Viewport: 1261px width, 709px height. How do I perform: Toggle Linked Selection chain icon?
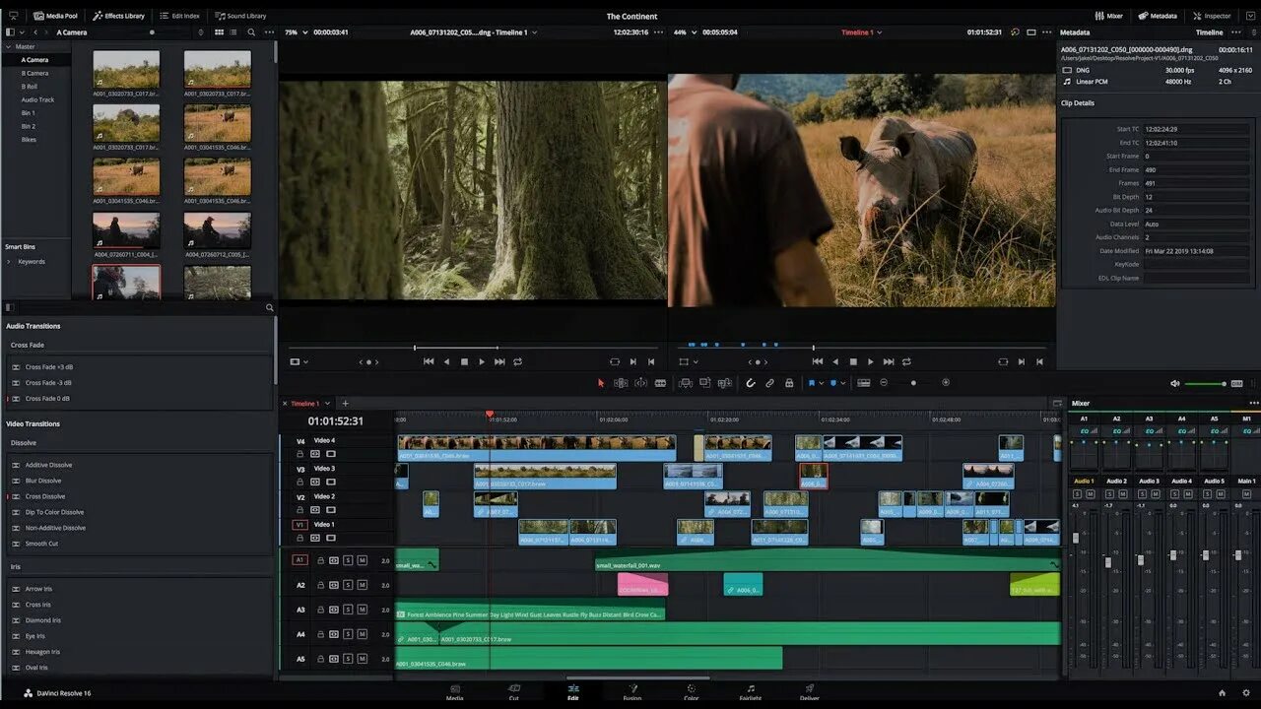[x=769, y=383]
